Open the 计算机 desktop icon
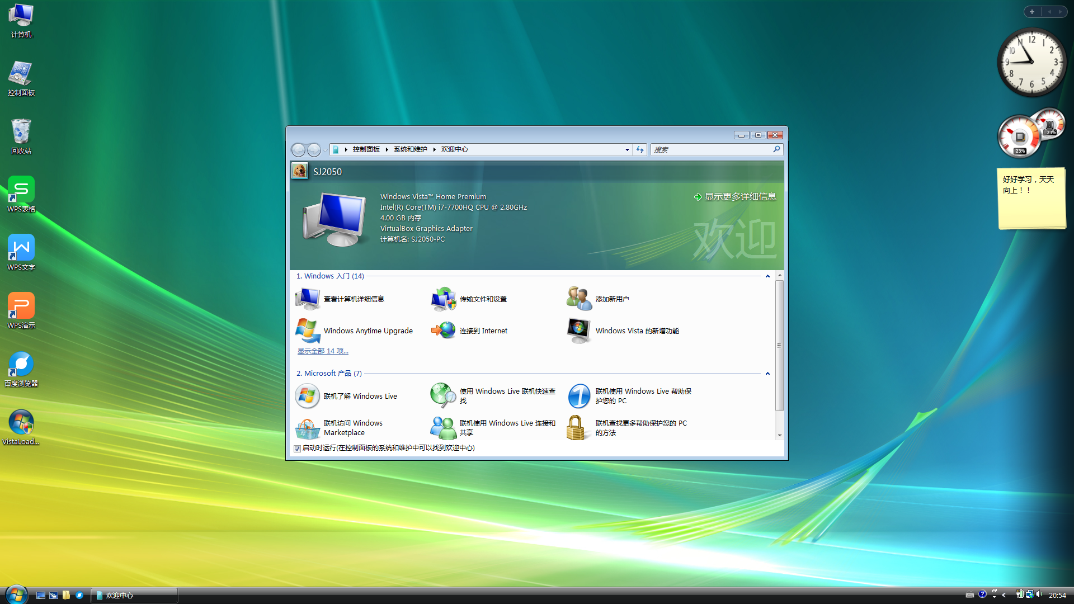1074x604 pixels. [21, 21]
